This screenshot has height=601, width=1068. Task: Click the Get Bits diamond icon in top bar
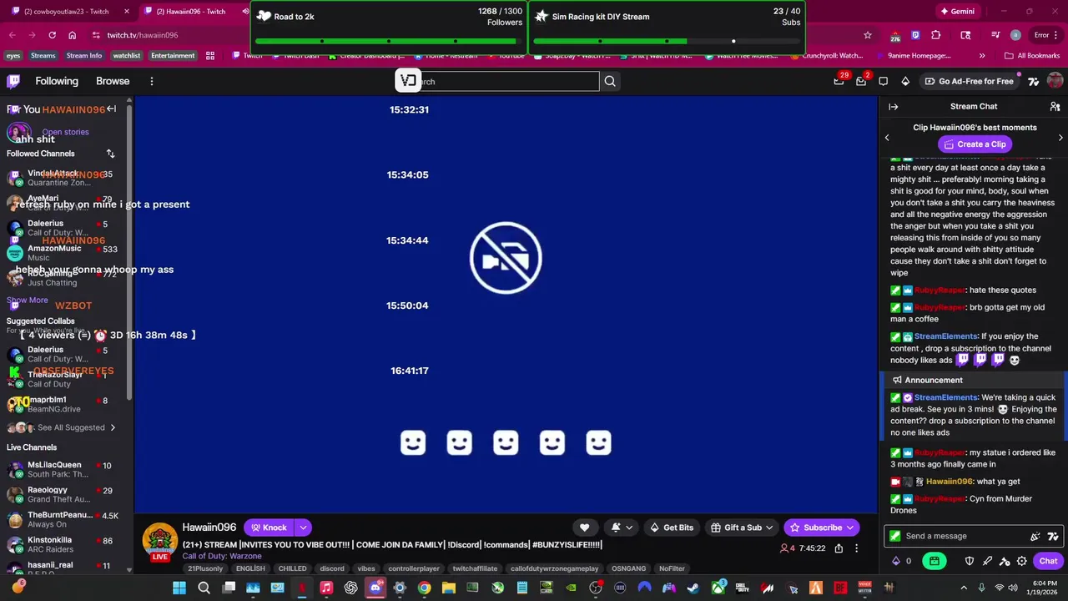coord(905,81)
